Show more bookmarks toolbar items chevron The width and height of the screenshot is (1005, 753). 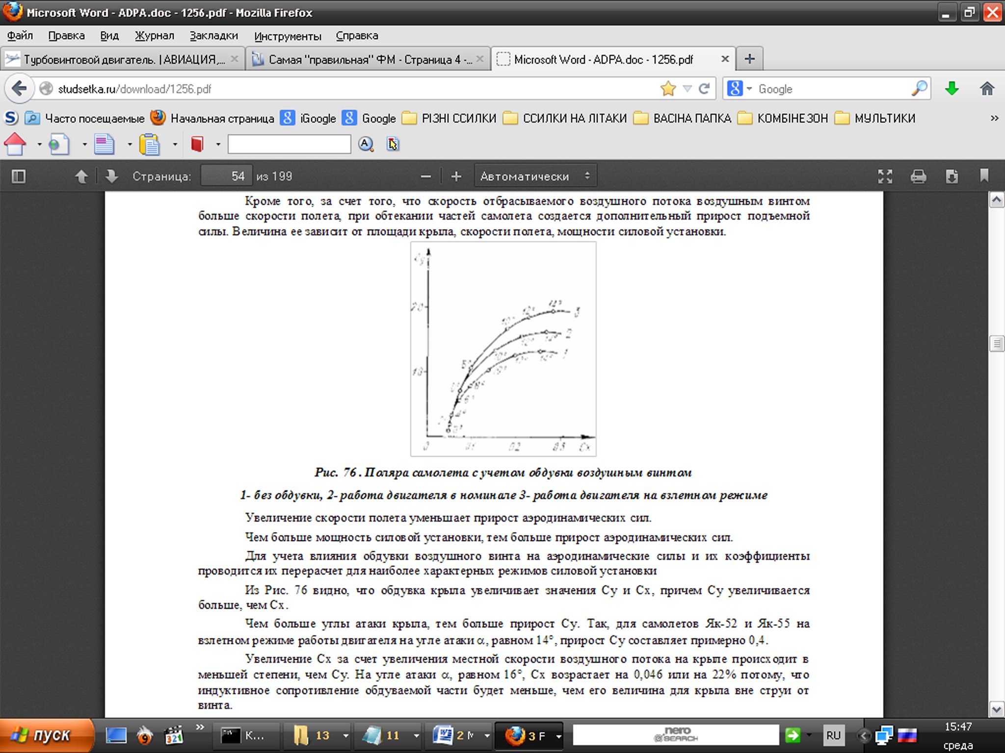[994, 118]
